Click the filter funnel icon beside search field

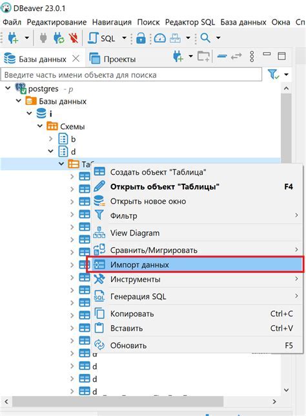pyautogui.click(x=273, y=74)
